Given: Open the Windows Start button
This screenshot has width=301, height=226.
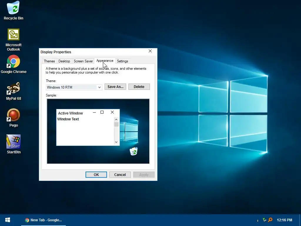Looking at the screenshot, I should pyautogui.click(x=8, y=220).
